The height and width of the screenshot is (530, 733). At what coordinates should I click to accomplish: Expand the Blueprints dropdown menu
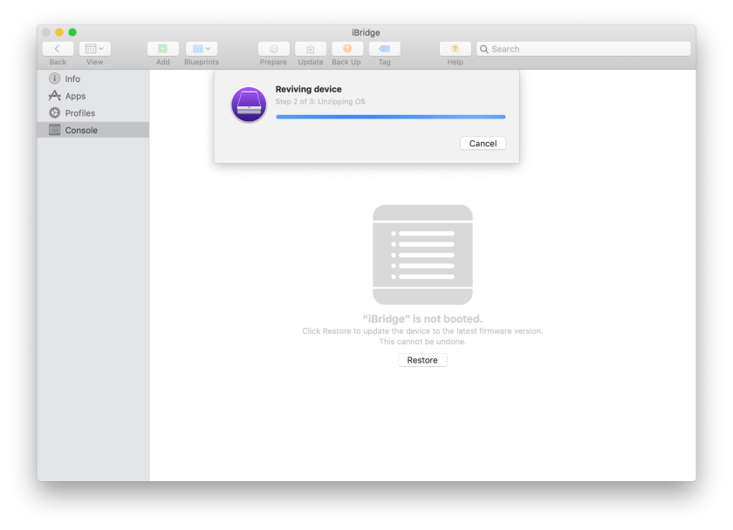pyautogui.click(x=202, y=50)
